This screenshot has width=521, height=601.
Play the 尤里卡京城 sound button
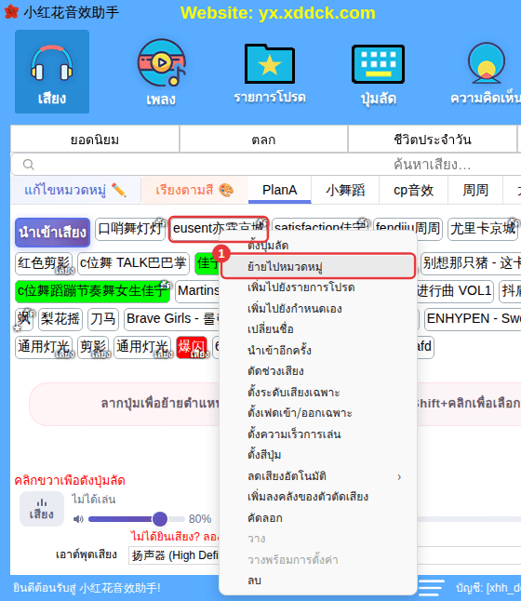pos(483,229)
